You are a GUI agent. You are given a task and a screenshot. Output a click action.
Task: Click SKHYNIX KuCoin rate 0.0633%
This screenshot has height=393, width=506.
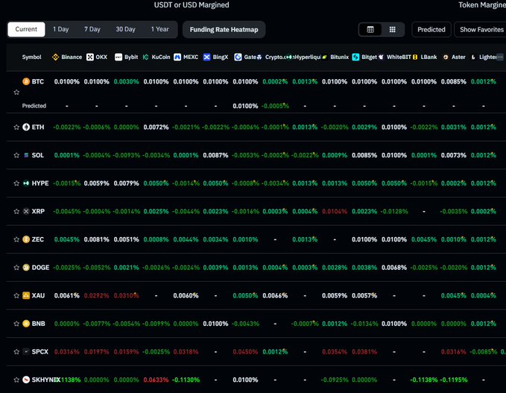[156, 380]
